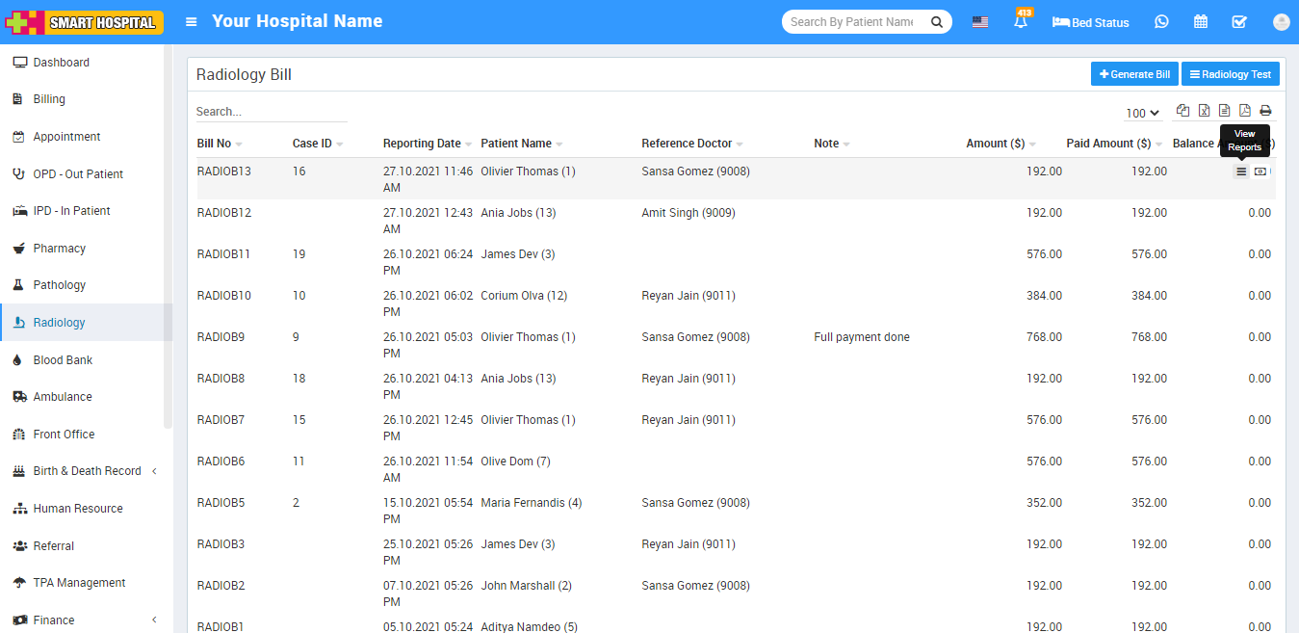Go to Pathology in the sidebar
This screenshot has height=633, width=1299.
pyautogui.click(x=59, y=285)
